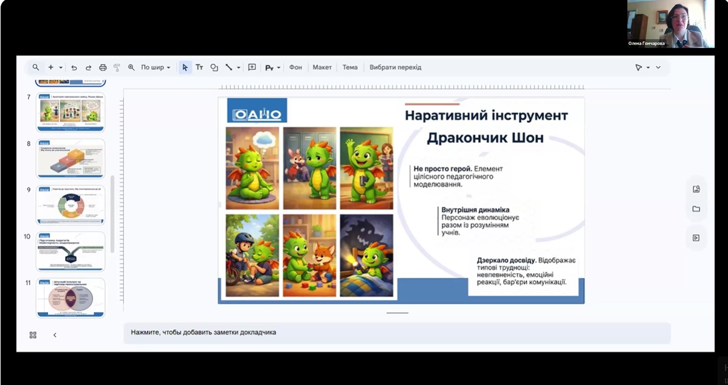The width and height of the screenshot is (728, 385).
Task: Open the Фон background option
Action: (x=295, y=68)
